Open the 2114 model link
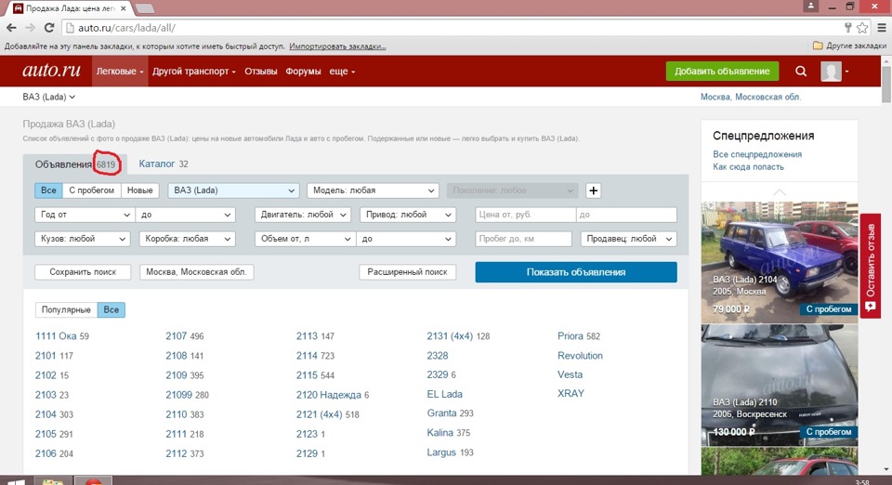 (x=307, y=355)
